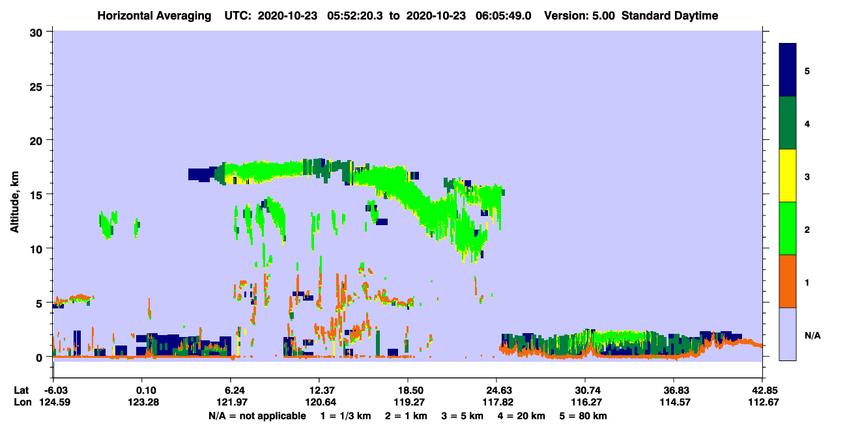This screenshot has height=434, width=847.
Task: Select the dark blue color bar segment labeled 5
Action: [788, 70]
